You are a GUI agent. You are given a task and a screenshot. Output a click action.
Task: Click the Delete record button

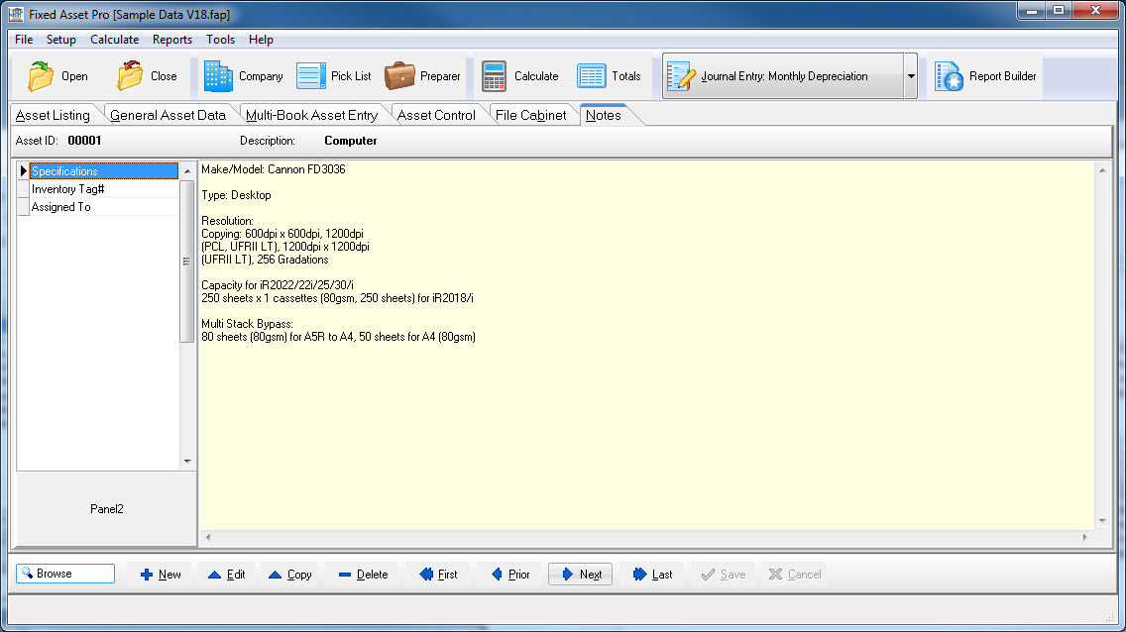click(x=362, y=575)
